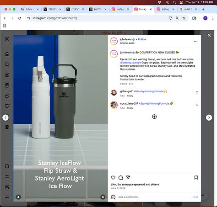Switch to Google relief search tab

click(x=188, y=9)
